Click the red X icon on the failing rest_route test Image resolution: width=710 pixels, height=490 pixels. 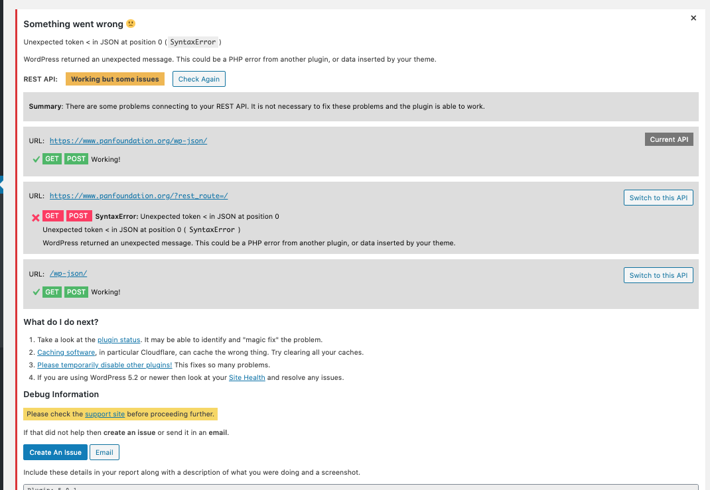coord(35,215)
